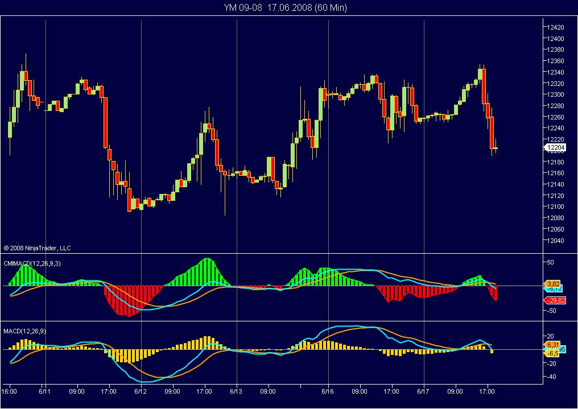This screenshot has width=578, height=409.
Task: Click the 6/17 date axis label
Action: [x=423, y=391]
